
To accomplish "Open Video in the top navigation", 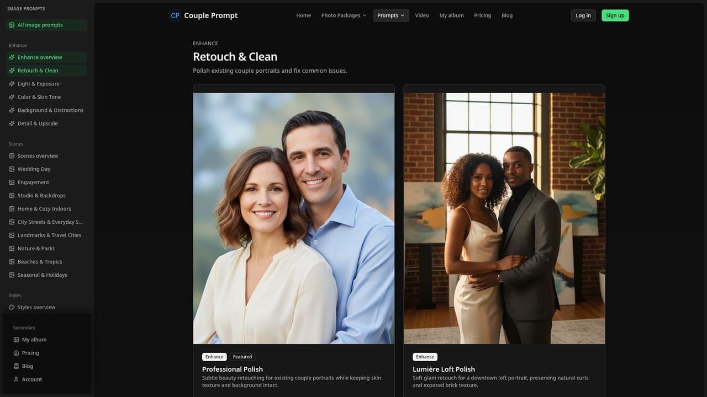I will pos(422,15).
